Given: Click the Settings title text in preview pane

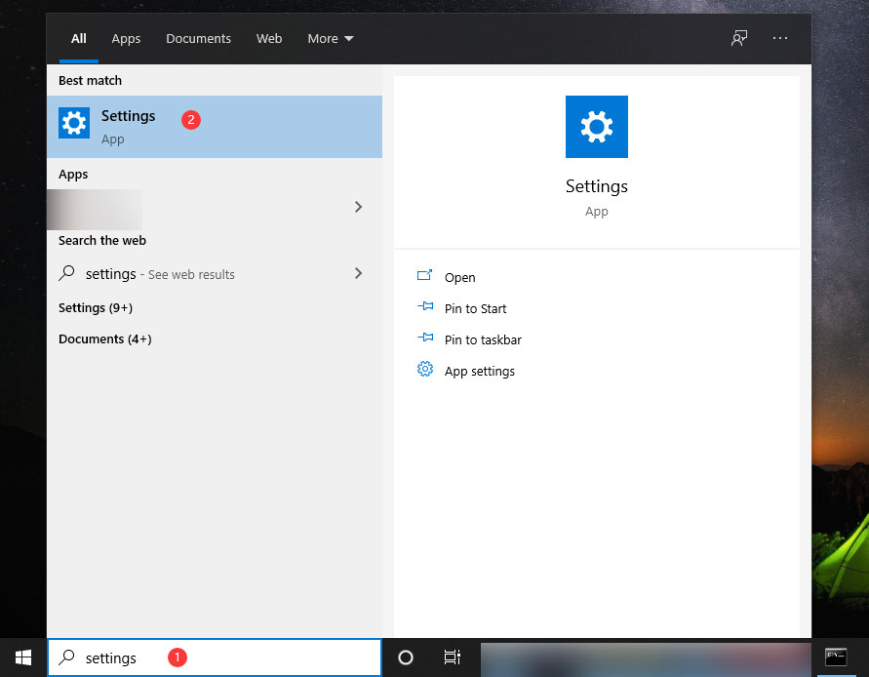Looking at the screenshot, I should click(x=596, y=186).
